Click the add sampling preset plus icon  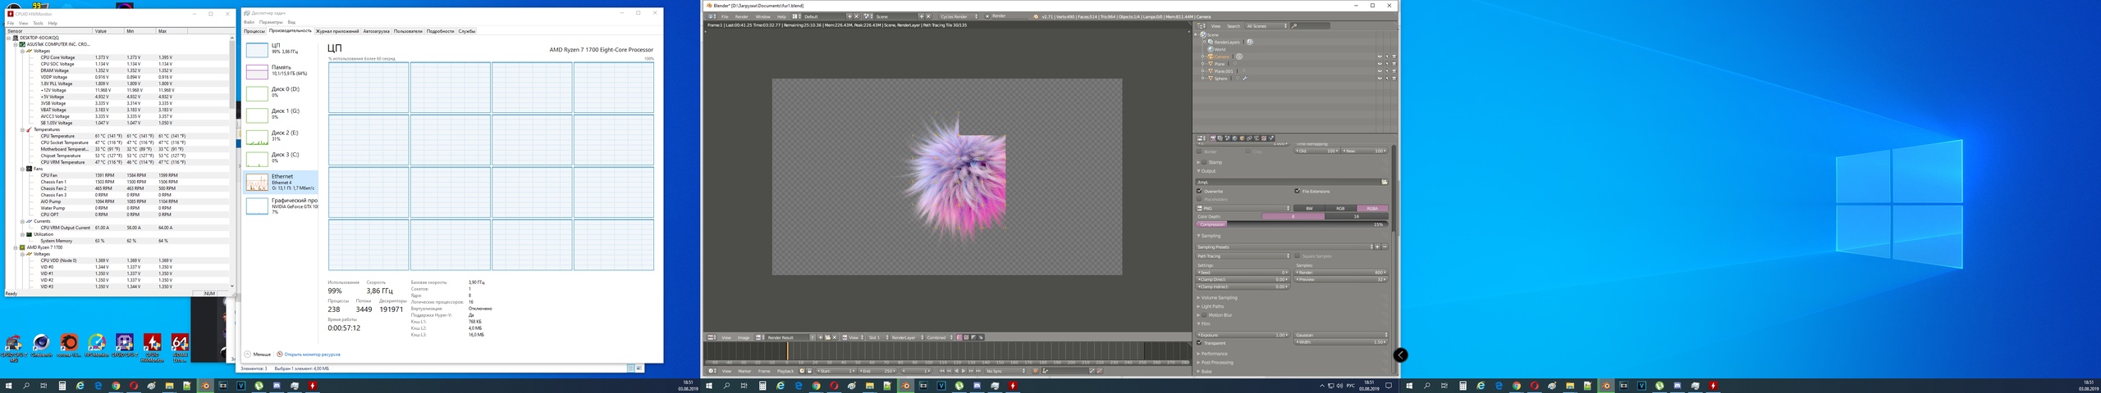click(x=1377, y=246)
